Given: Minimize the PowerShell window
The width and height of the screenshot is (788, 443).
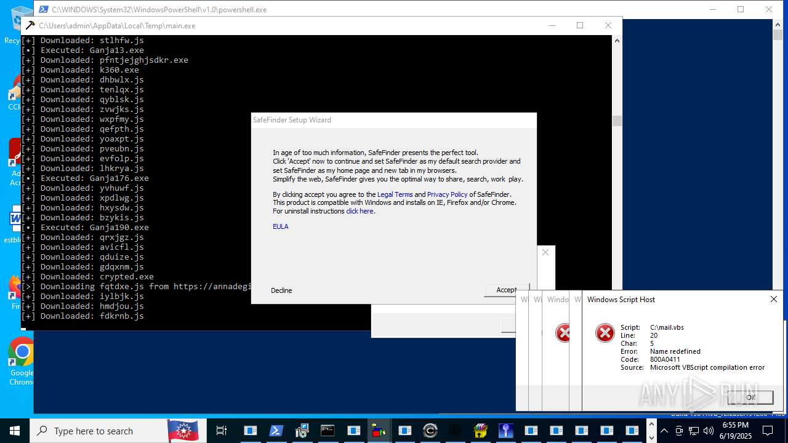Looking at the screenshot, I should point(713,9).
